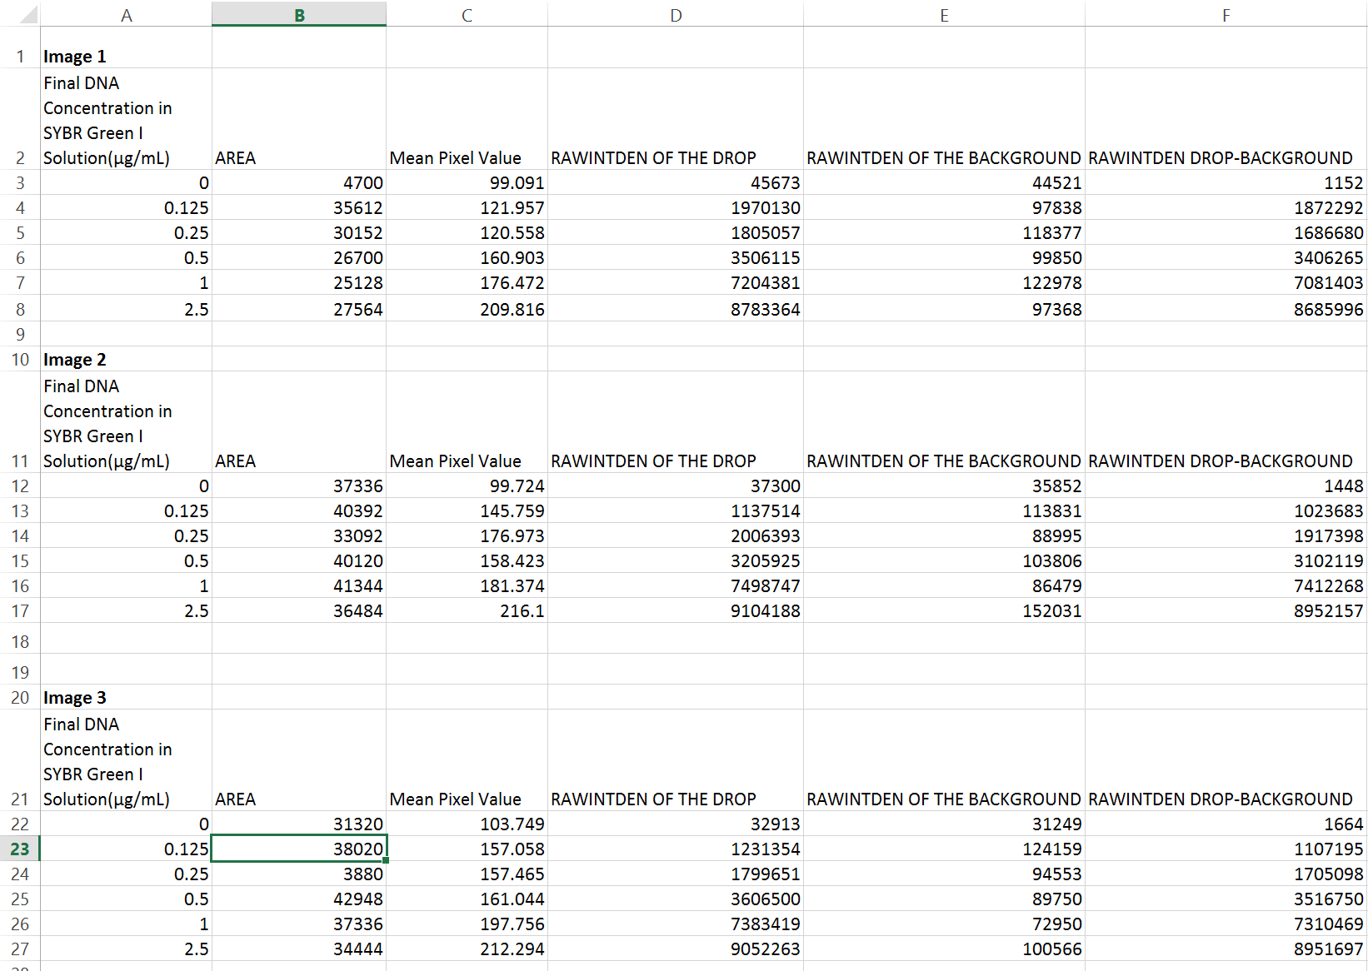1368x971 pixels.
Task: Select mean pixel value 209.816 cell
Action: [x=467, y=310]
